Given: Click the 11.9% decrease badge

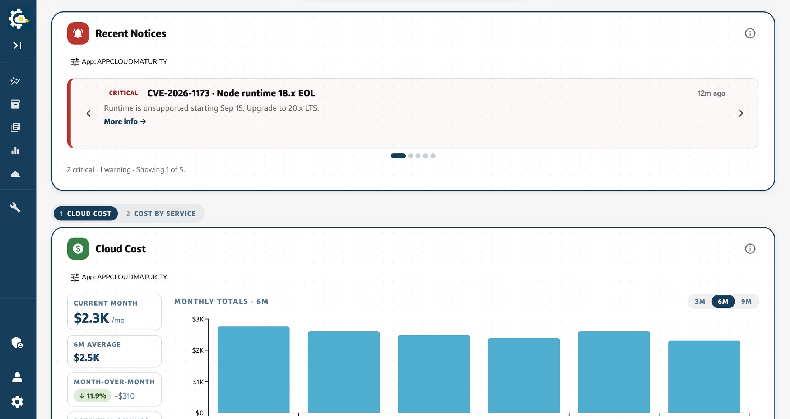Looking at the screenshot, I should [x=93, y=396].
